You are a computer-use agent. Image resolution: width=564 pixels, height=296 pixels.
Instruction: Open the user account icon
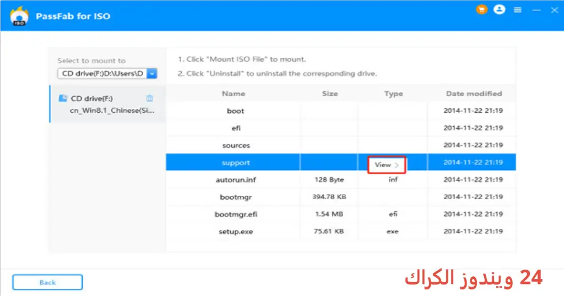point(499,10)
